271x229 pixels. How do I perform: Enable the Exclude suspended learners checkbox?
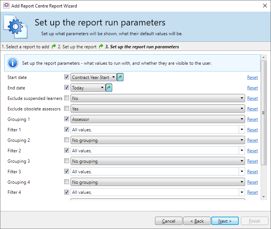[66, 98]
